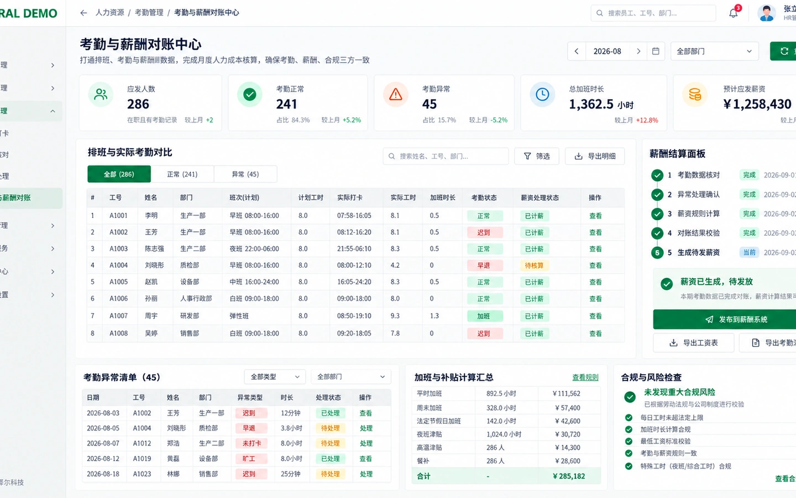Click the green refresh button
Screen dimensions: 796x498
click(x=784, y=51)
